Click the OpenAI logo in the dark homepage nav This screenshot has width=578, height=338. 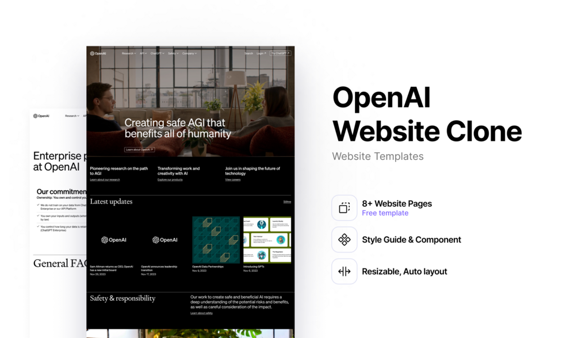point(98,53)
